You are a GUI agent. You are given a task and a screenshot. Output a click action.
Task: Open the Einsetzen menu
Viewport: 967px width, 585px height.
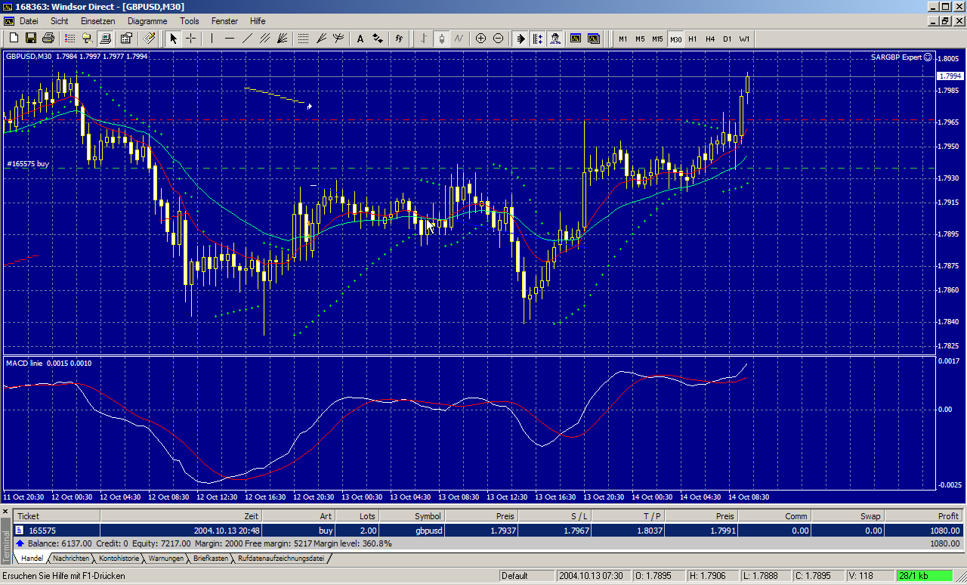click(98, 21)
